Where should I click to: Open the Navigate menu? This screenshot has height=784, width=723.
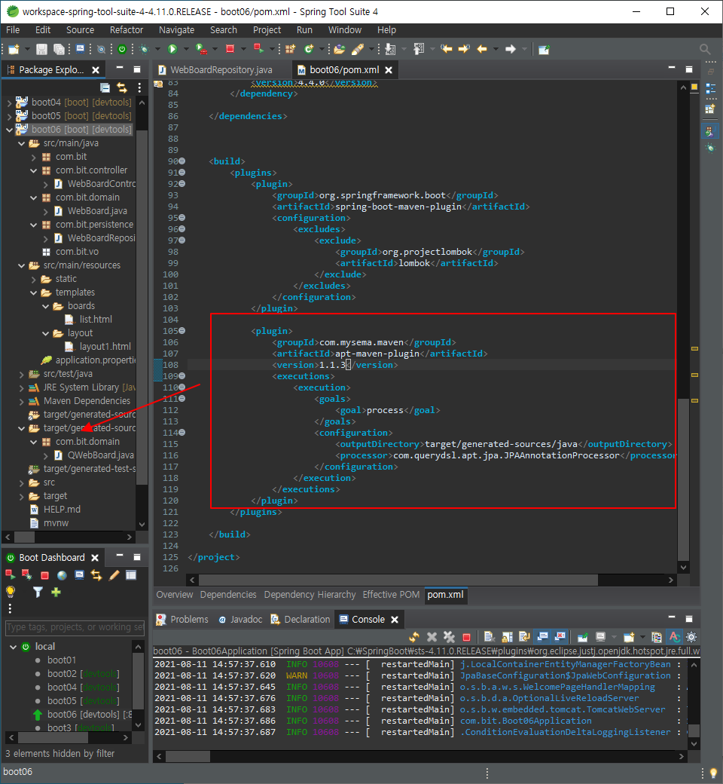176,30
